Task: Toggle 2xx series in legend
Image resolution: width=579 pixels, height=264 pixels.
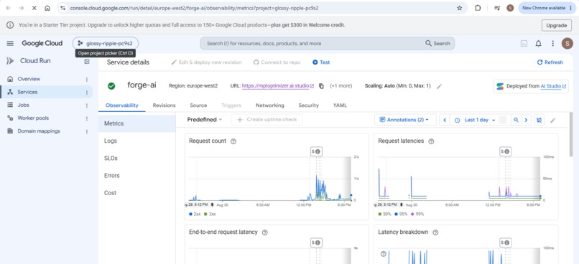Action: (x=195, y=214)
